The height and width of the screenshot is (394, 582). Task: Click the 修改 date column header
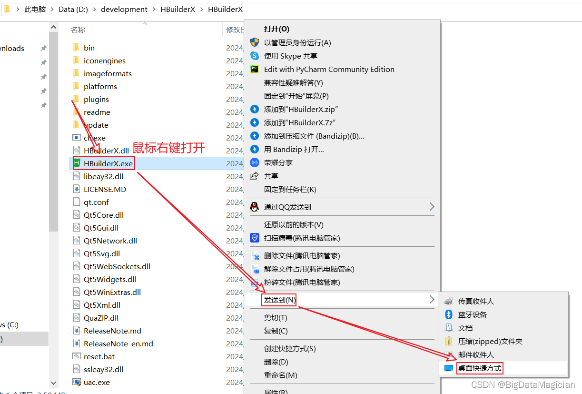pos(235,30)
